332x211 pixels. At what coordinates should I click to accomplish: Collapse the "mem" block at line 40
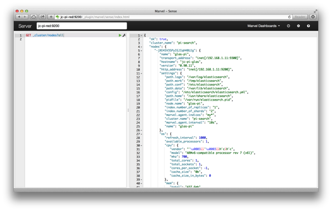point(142,183)
